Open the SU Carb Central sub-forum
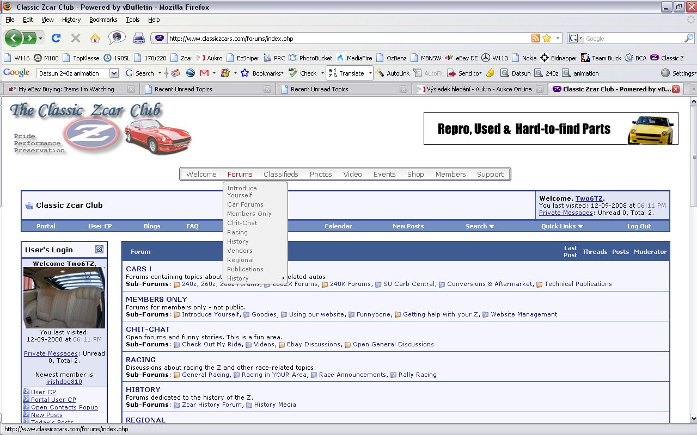The image size is (697, 435). coord(409,284)
